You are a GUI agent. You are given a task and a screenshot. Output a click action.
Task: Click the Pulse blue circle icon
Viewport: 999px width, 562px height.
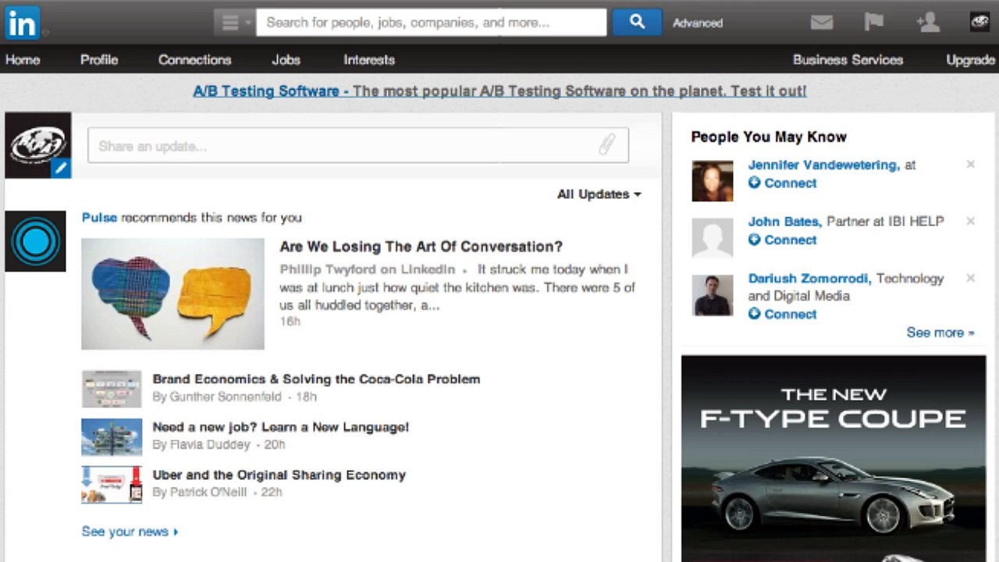36,241
